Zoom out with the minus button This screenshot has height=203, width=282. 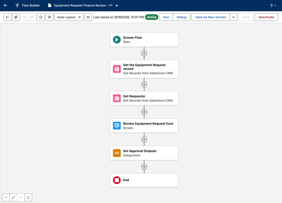(x=6, y=197)
